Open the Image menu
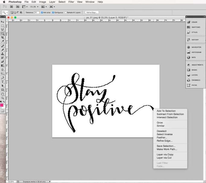The image size is (206, 183). 43,2
